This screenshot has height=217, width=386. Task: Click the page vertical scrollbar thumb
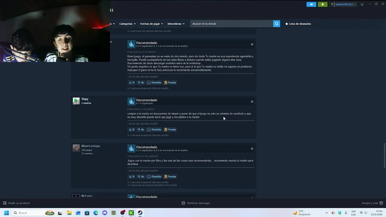(384, 156)
